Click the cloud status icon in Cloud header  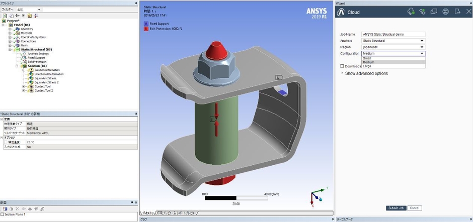pyautogui.click(x=411, y=12)
